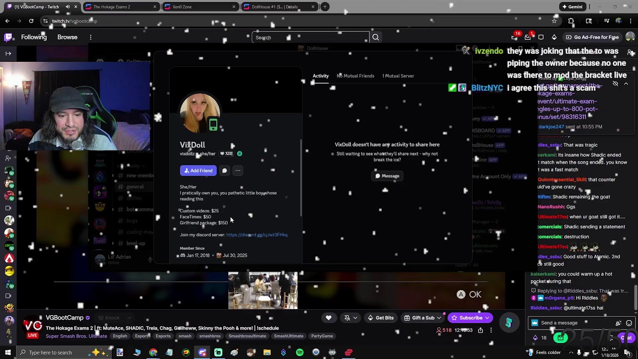This screenshot has height=359, width=638.
Task: Open Twitch notifications with 16 badge
Action: [514, 37]
